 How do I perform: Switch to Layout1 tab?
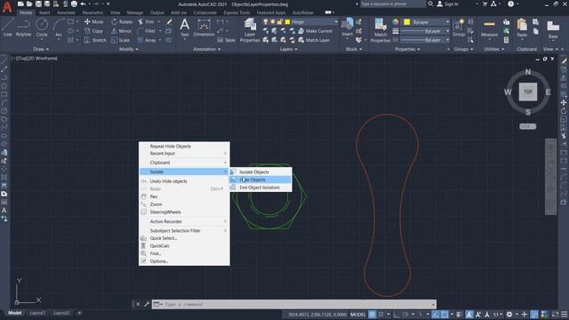click(x=37, y=313)
